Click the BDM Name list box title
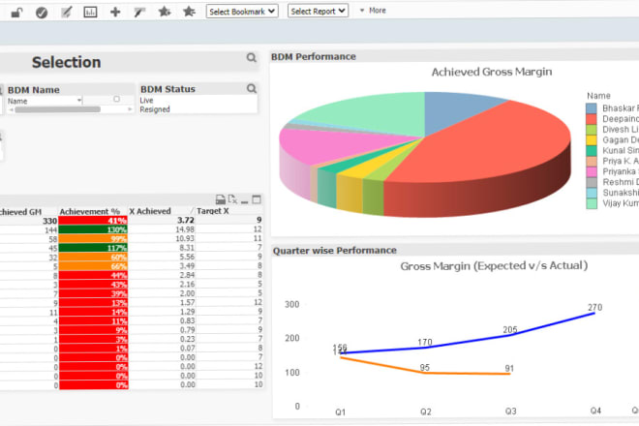The image size is (639, 426). coord(34,90)
